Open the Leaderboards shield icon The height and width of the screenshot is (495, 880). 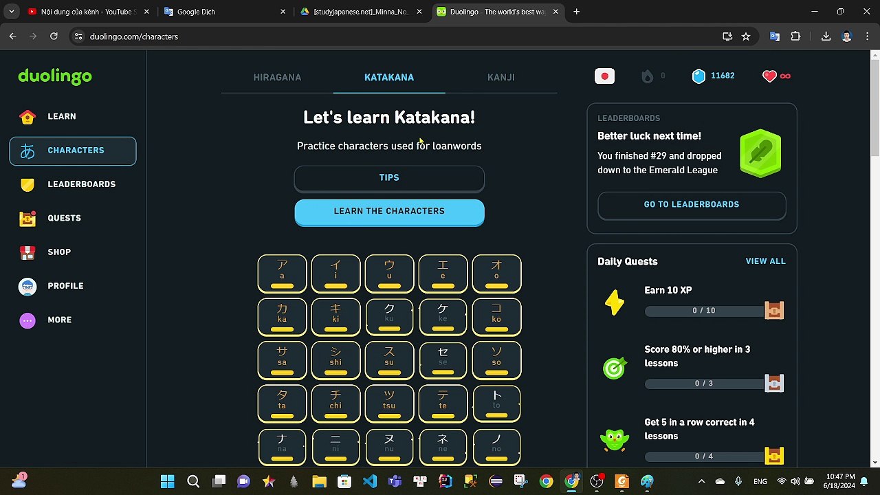point(27,184)
